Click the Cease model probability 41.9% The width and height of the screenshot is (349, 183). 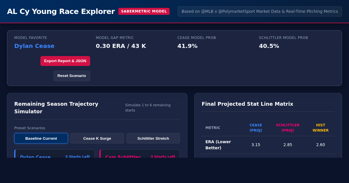188,46
